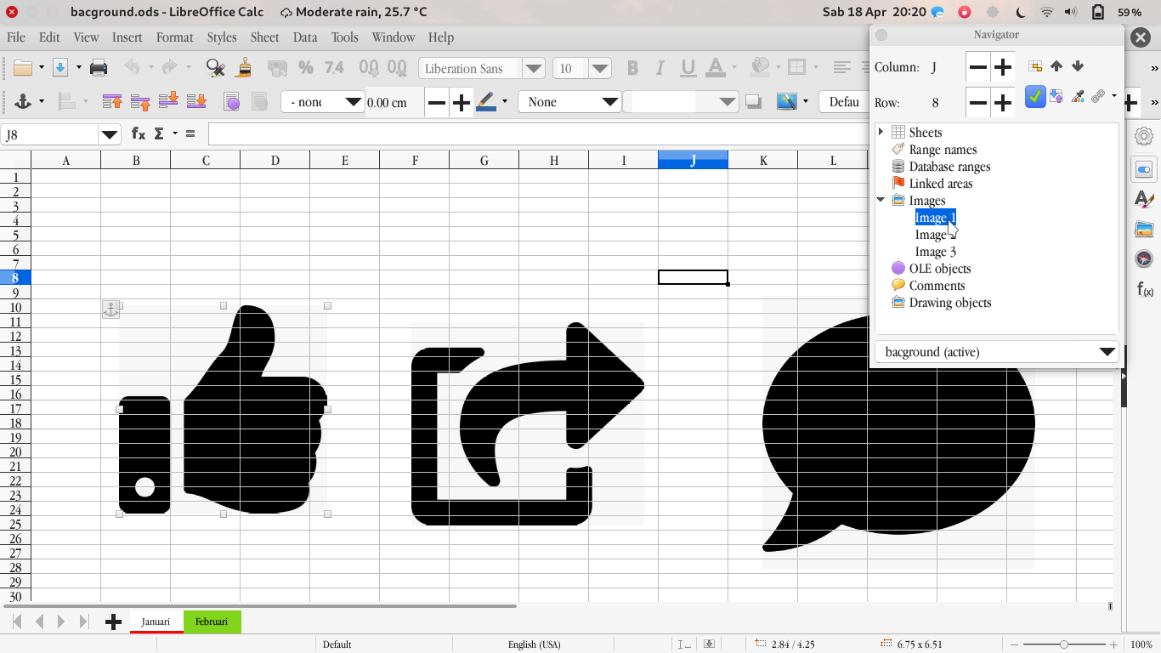Open the Find and Replace tool
Screen dimensions: 1161x653
point(214,68)
